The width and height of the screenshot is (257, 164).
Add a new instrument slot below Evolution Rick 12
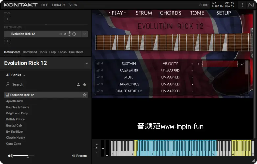tap(7, 41)
